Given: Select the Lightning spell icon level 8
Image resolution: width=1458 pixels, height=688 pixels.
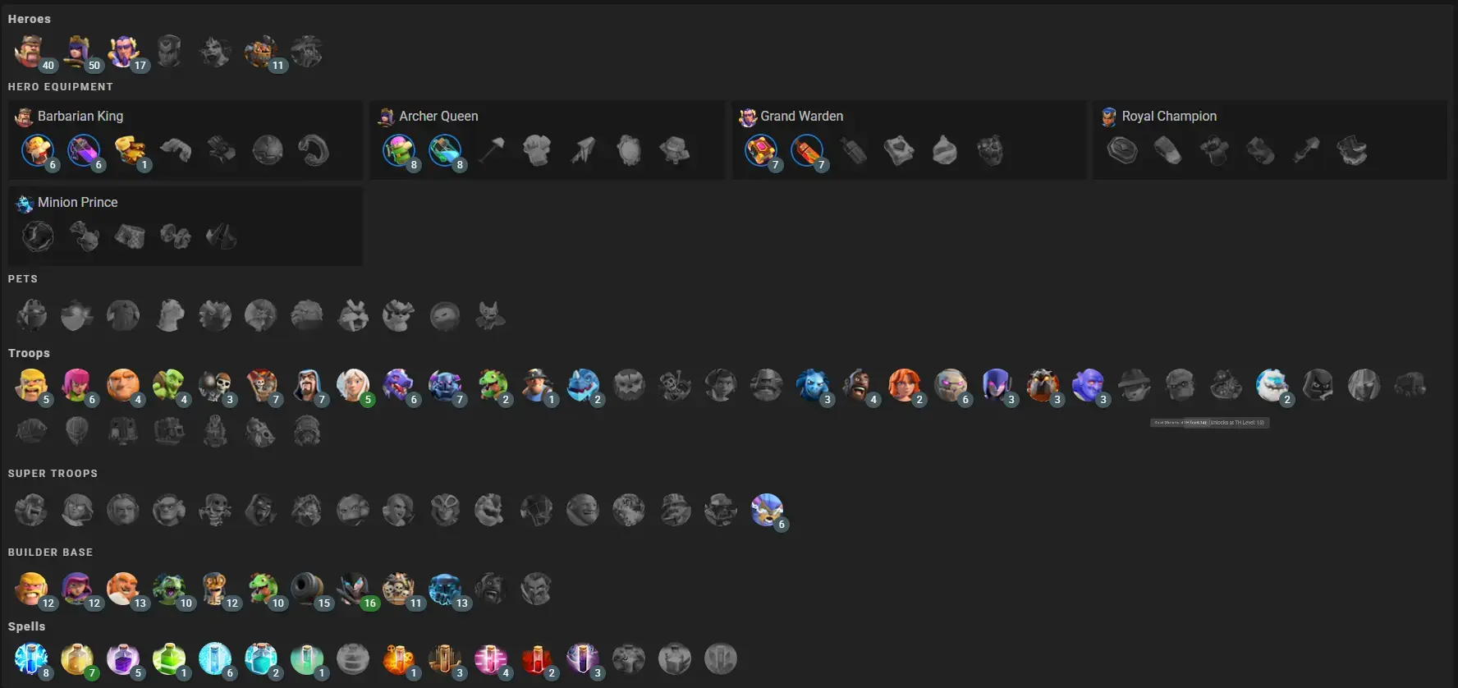Looking at the screenshot, I should pos(31,658).
